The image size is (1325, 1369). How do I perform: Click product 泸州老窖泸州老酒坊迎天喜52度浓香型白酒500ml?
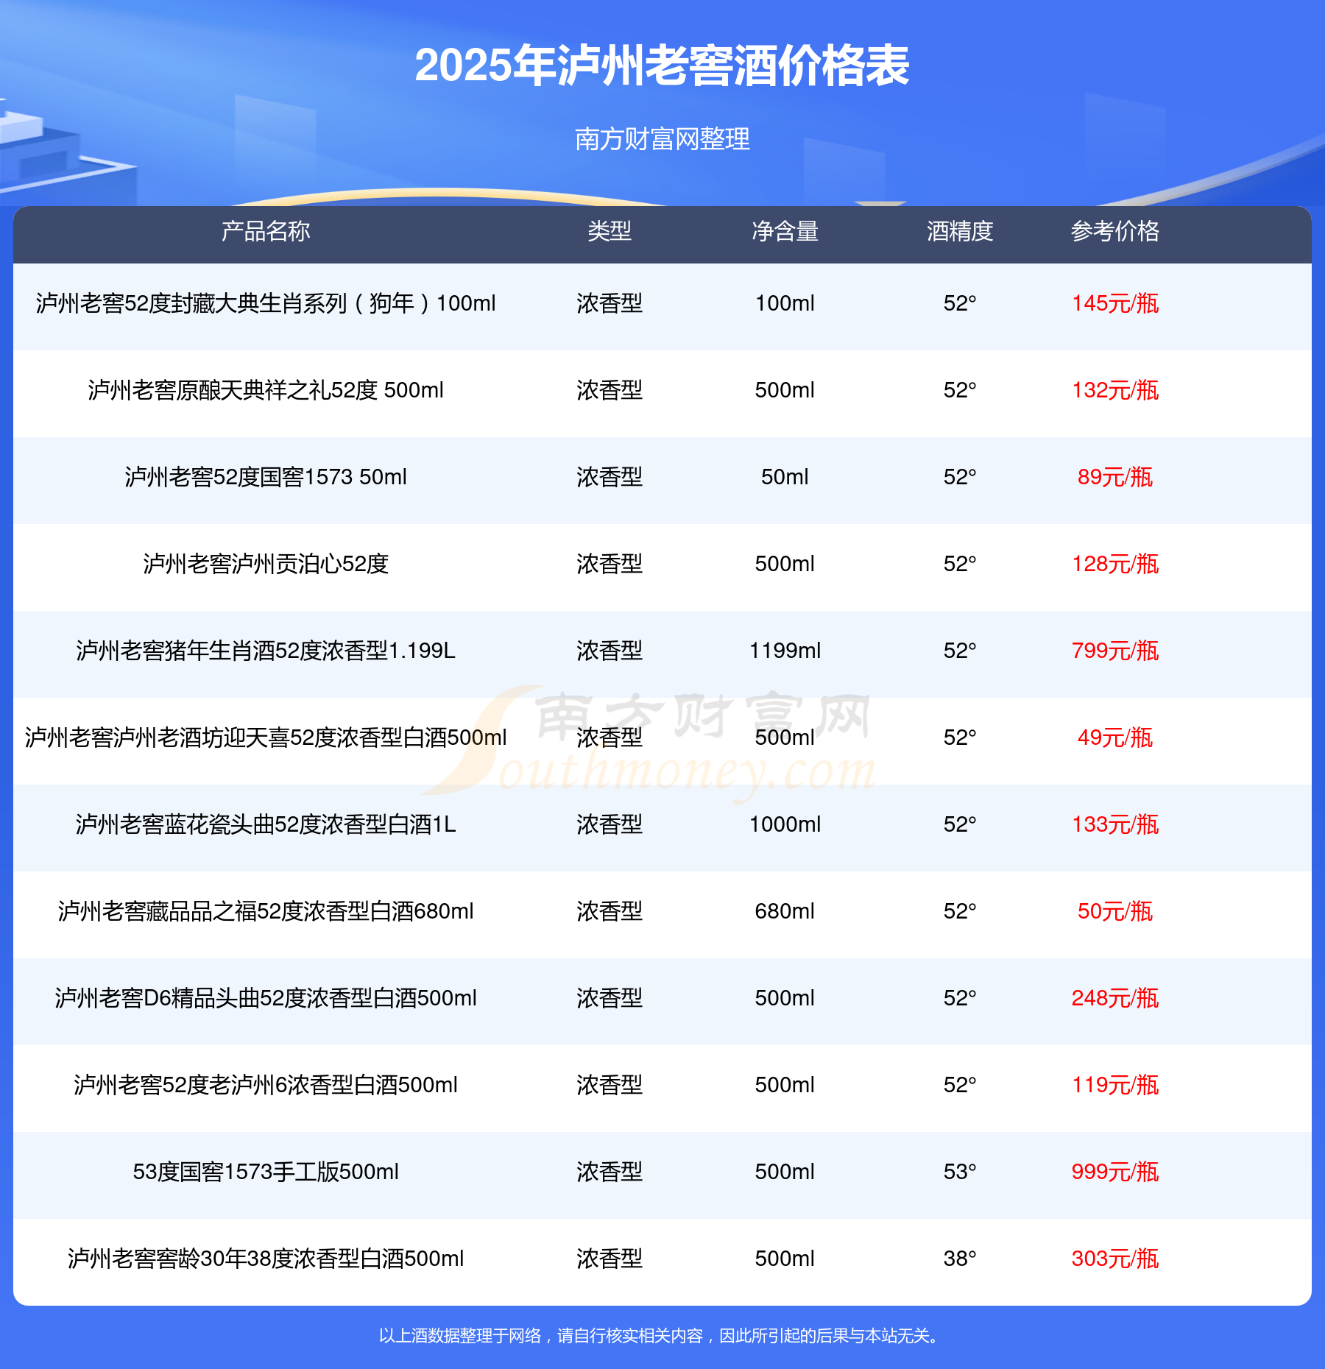pyautogui.click(x=266, y=737)
